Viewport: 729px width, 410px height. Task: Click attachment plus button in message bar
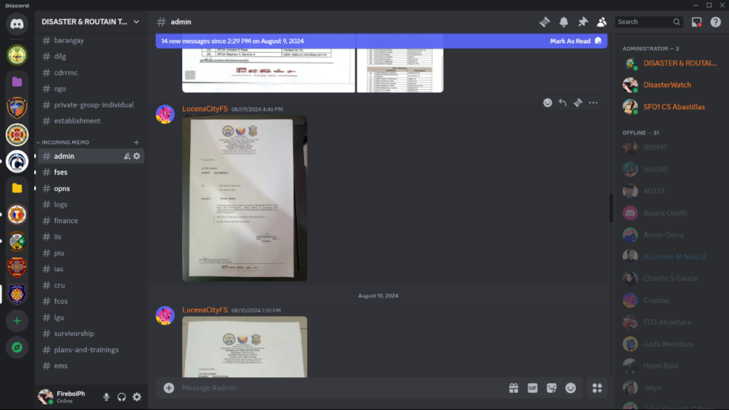pos(169,388)
